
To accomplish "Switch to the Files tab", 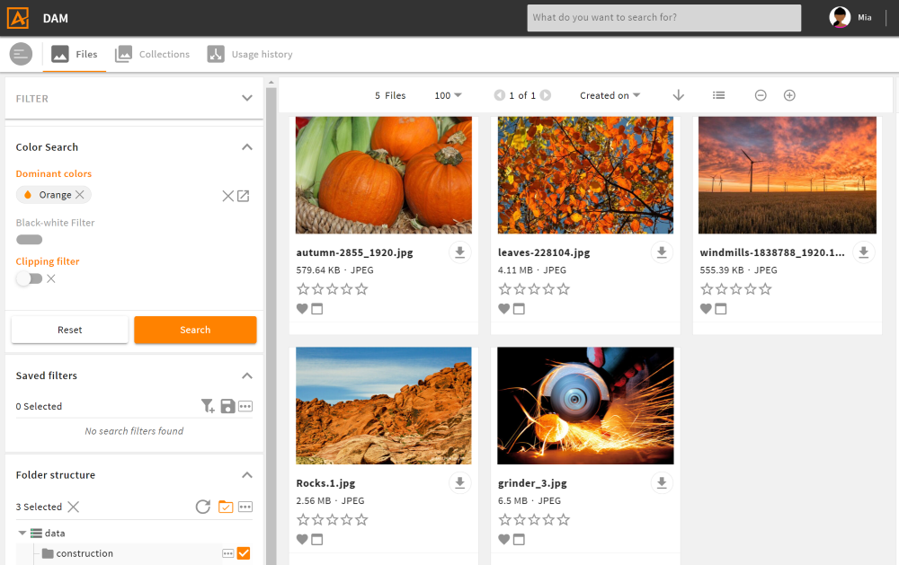I will pos(75,54).
